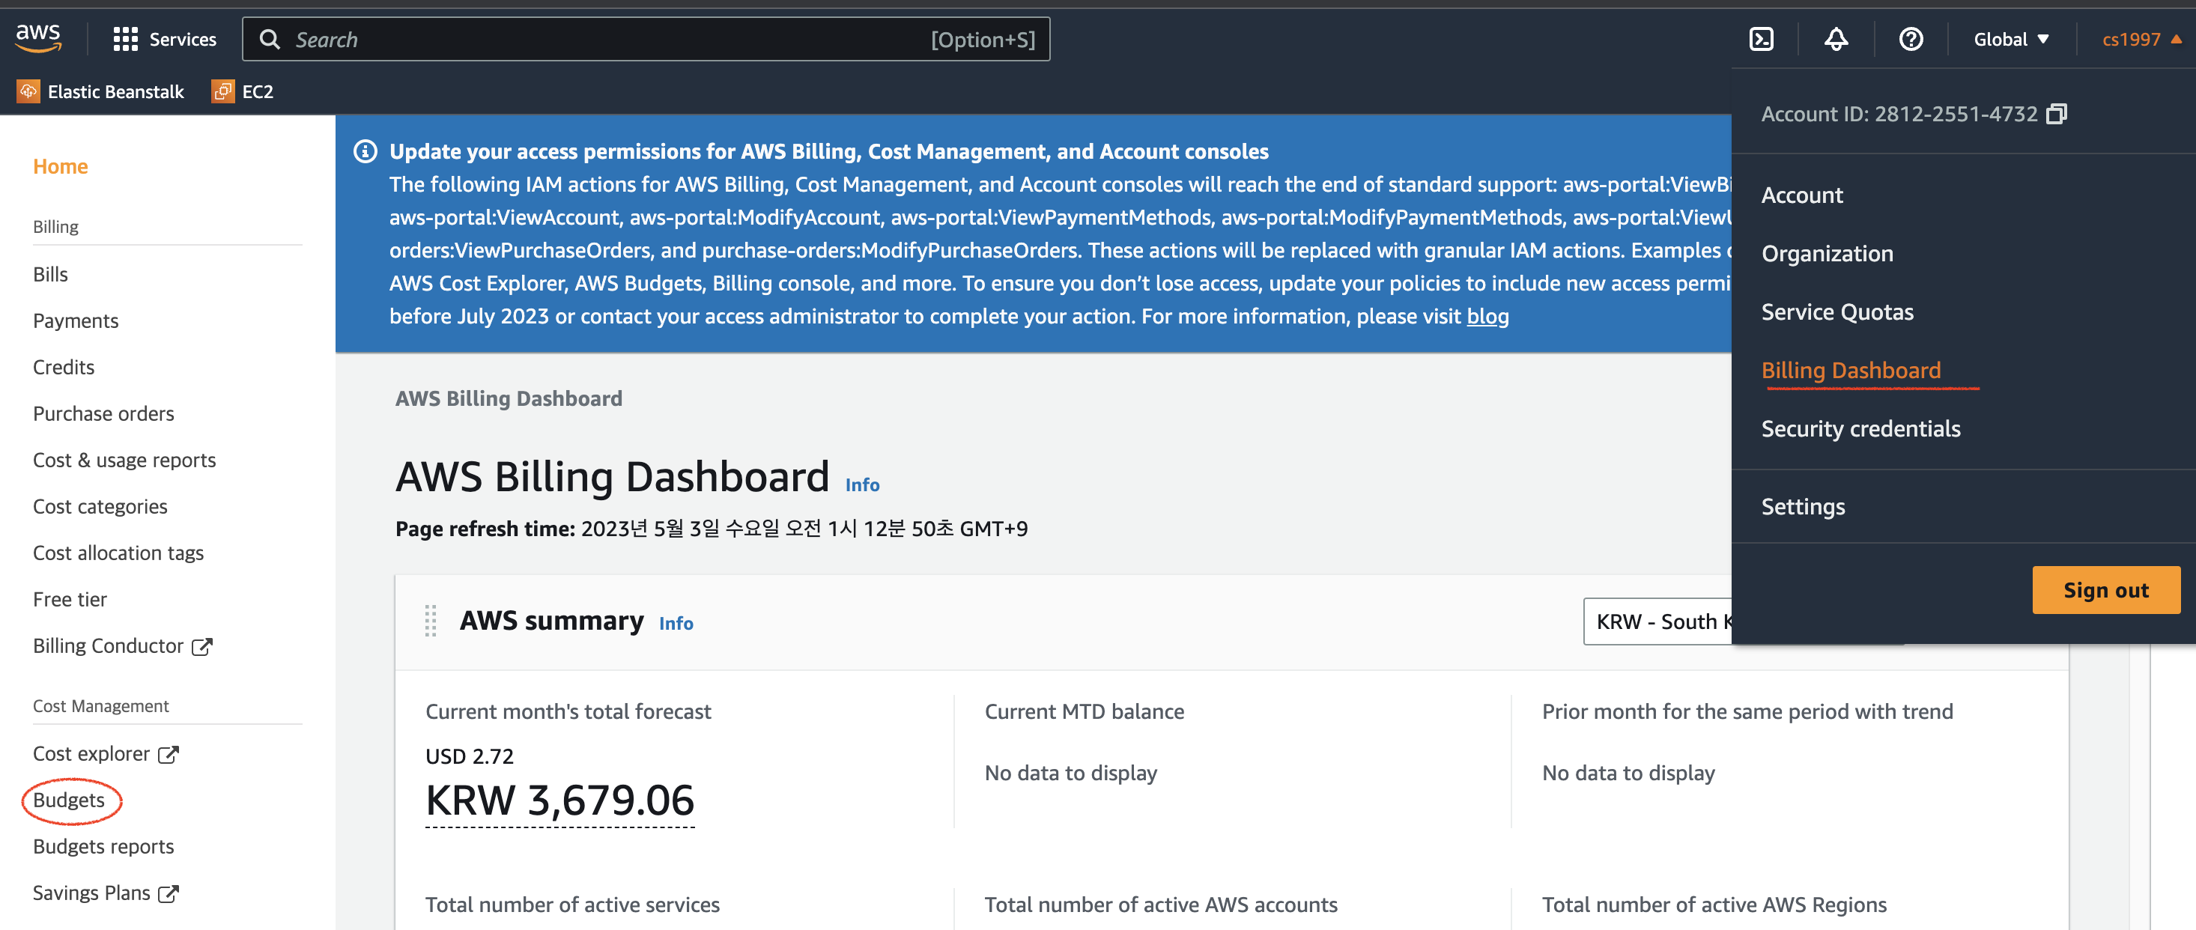Open Elastic Beanstalk shortcut icon

[x=28, y=91]
